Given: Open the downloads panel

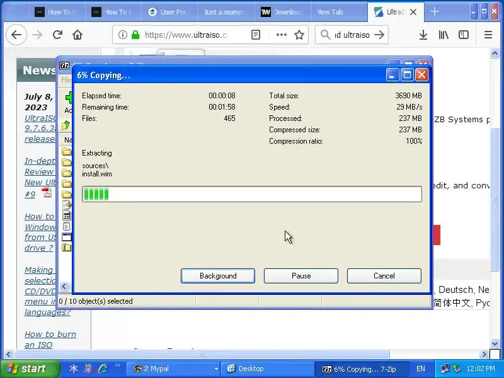Looking at the screenshot, I should click(423, 35).
